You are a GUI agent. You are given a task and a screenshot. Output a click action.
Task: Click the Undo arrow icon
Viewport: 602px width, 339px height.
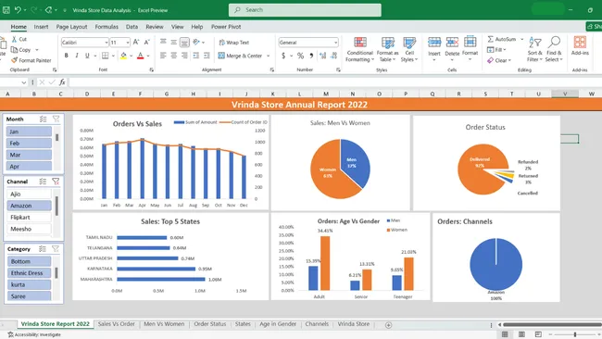pyautogui.click(x=18, y=10)
